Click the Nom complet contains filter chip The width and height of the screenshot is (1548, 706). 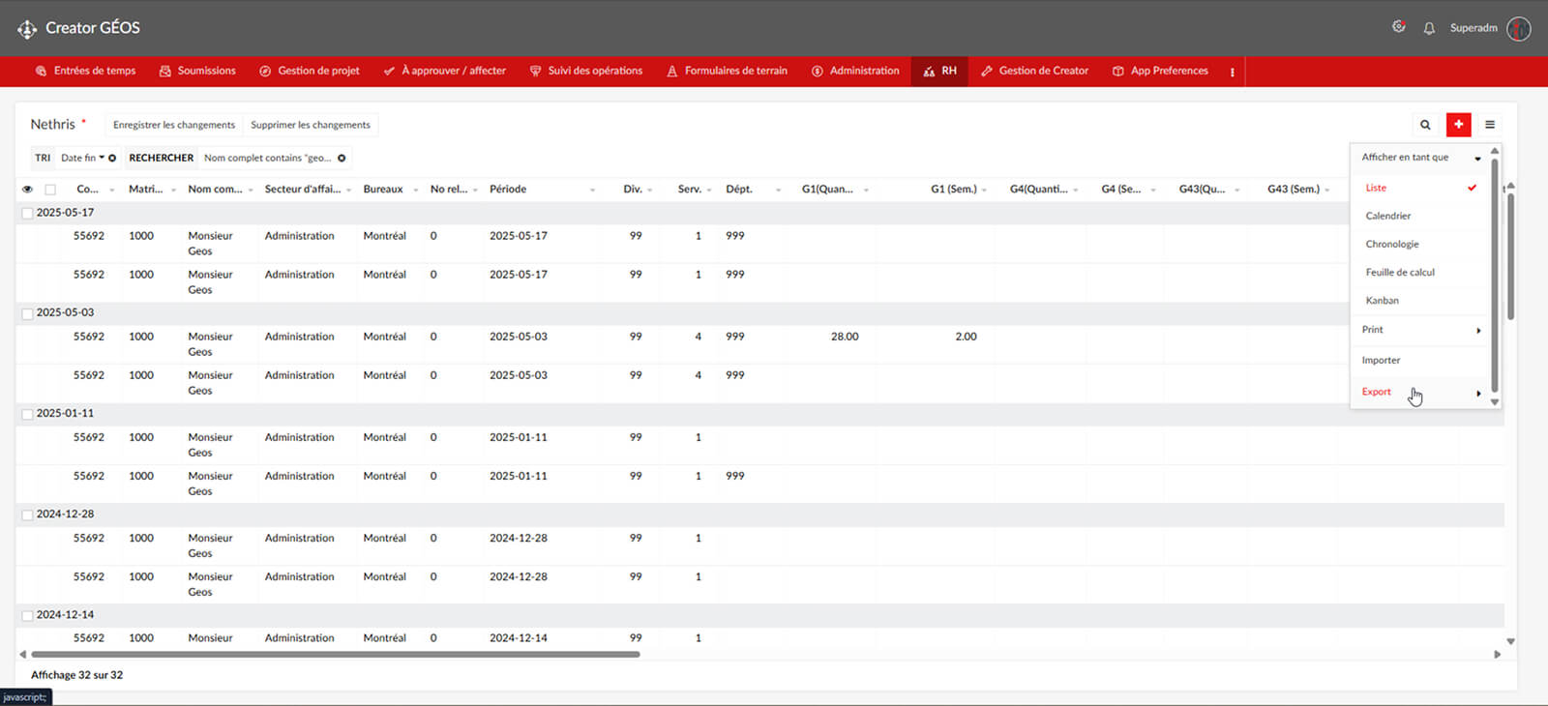tap(267, 158)
